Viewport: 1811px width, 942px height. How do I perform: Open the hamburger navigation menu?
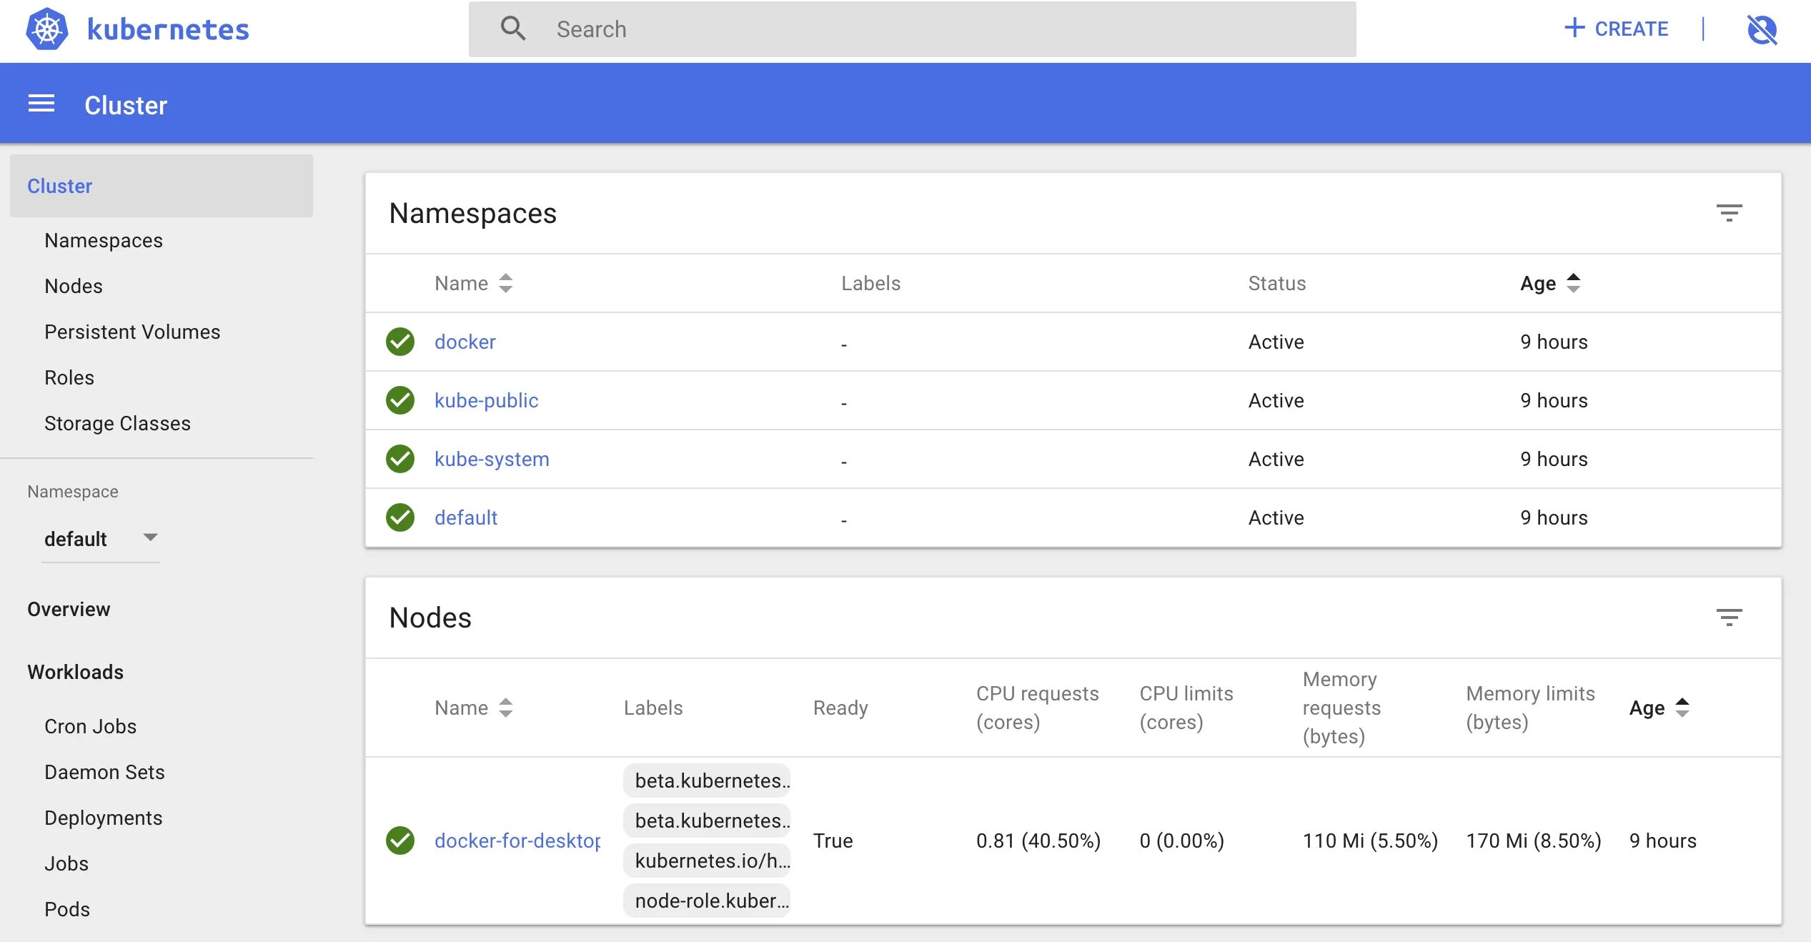coord(41,104)
